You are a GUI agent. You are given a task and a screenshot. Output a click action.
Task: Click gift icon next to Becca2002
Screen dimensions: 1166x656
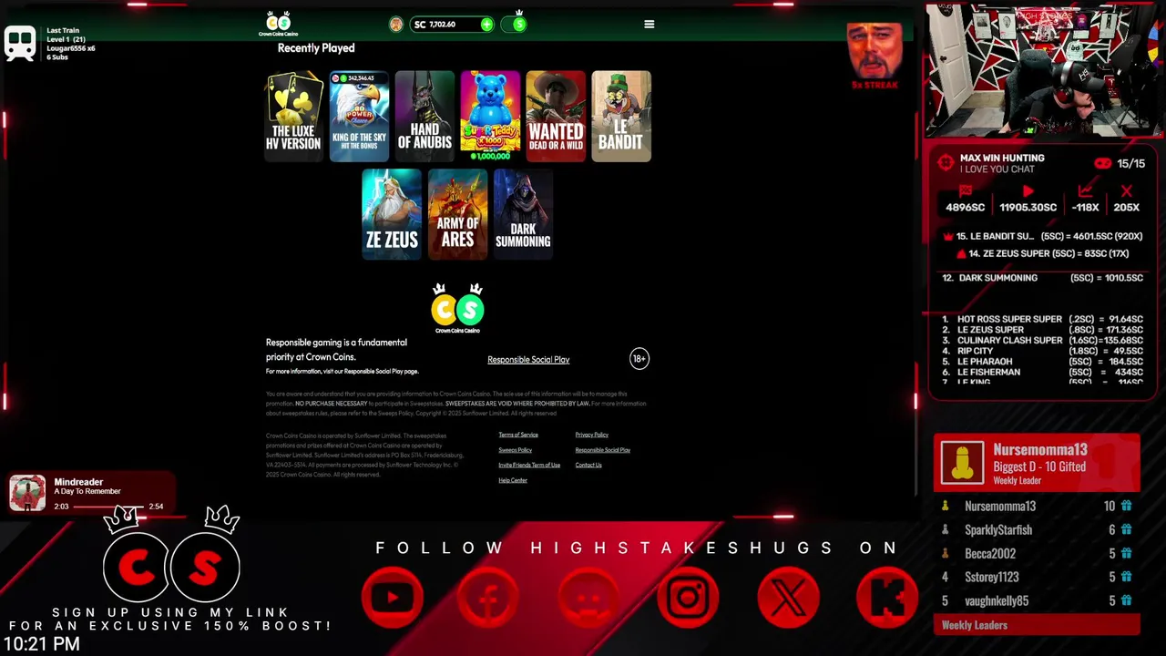(1127, 554)
